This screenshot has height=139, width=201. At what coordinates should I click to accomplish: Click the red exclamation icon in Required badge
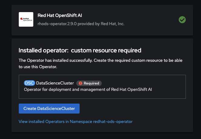point(80,83)
